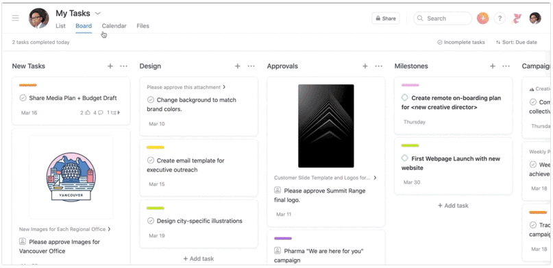This screenshot has width=553, height=268.
Task: Expand the My Tasks title dropdown
Action: [x=98, y=14]
